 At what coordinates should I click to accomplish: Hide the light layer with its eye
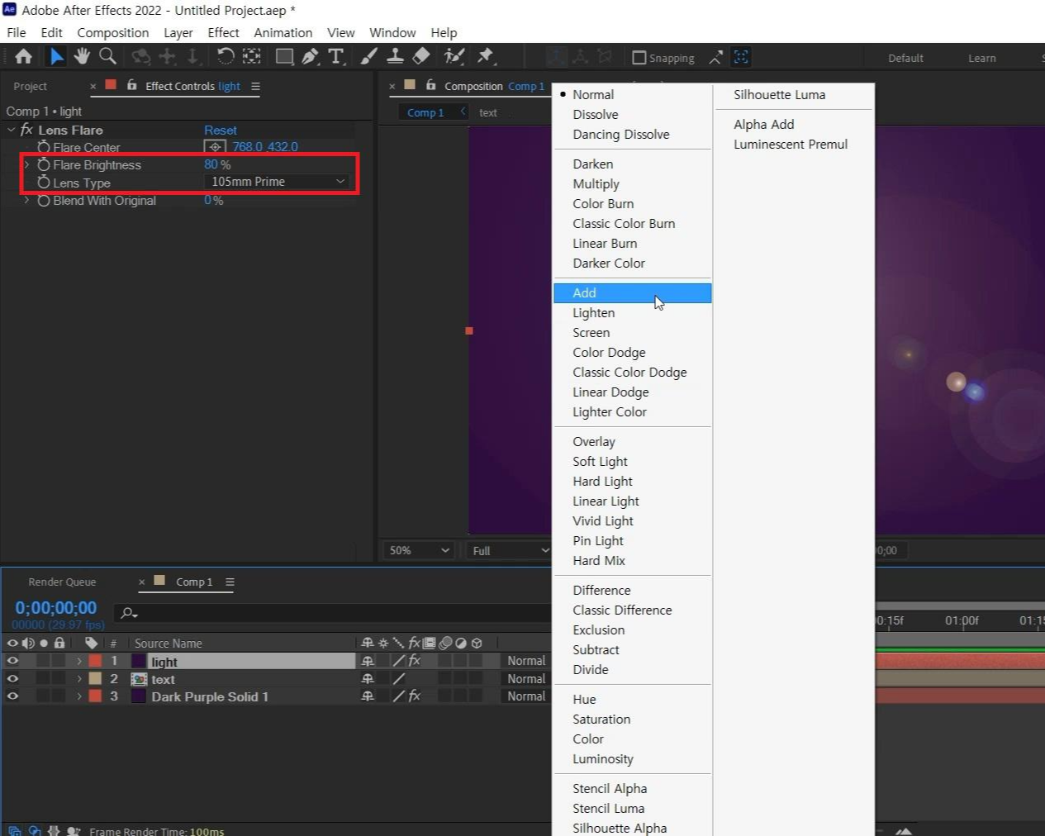coord(12,661)
